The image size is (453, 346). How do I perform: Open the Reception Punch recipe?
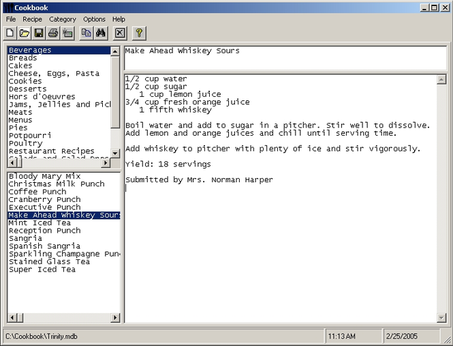(64, 231)
